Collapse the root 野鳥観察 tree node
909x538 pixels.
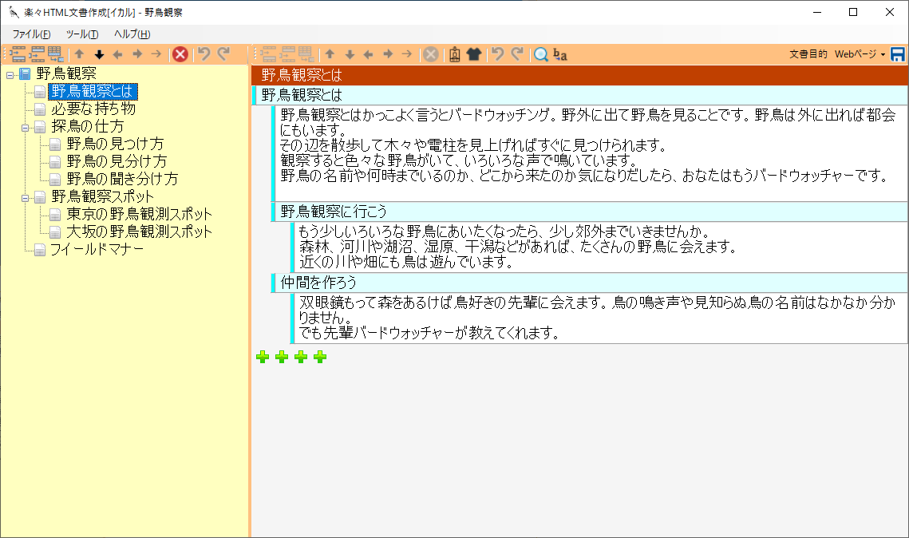coord(10,74)
